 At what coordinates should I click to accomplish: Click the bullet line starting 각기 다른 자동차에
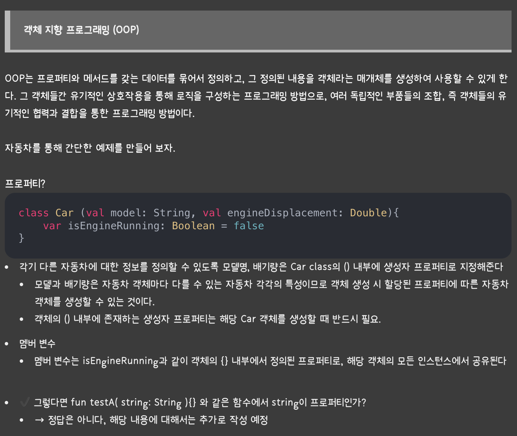tap(261, 267)
